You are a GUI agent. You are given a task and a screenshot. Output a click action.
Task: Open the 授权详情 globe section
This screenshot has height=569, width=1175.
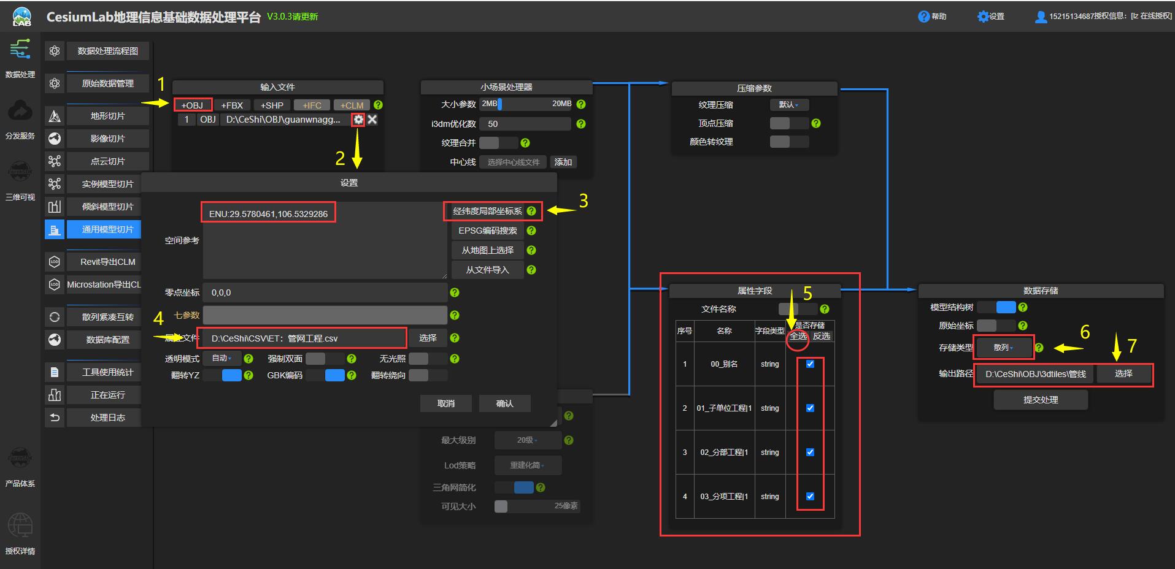20,533
